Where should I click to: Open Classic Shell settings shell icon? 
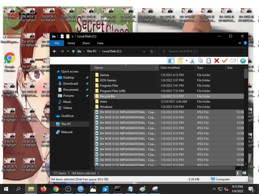[243, 61]
